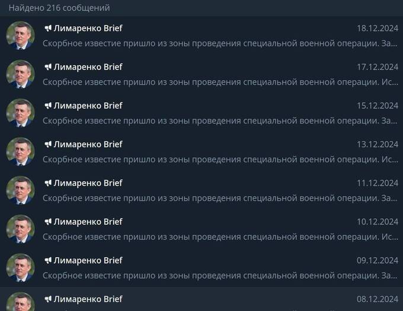Open the search result dated 17.12.2024
This screenshot has width=403, height=311.
pyautogui.click(x=201, y=74)
